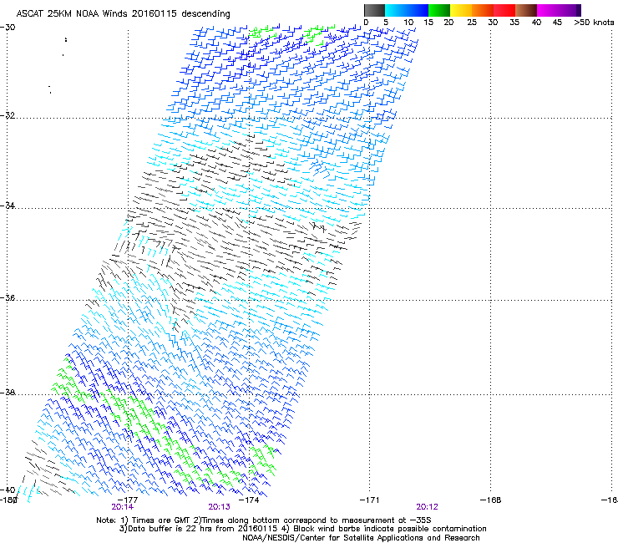The image size is (618, 543).
Task: Click the cyan 5-10 knots legend color
Action: coord(396,10)
